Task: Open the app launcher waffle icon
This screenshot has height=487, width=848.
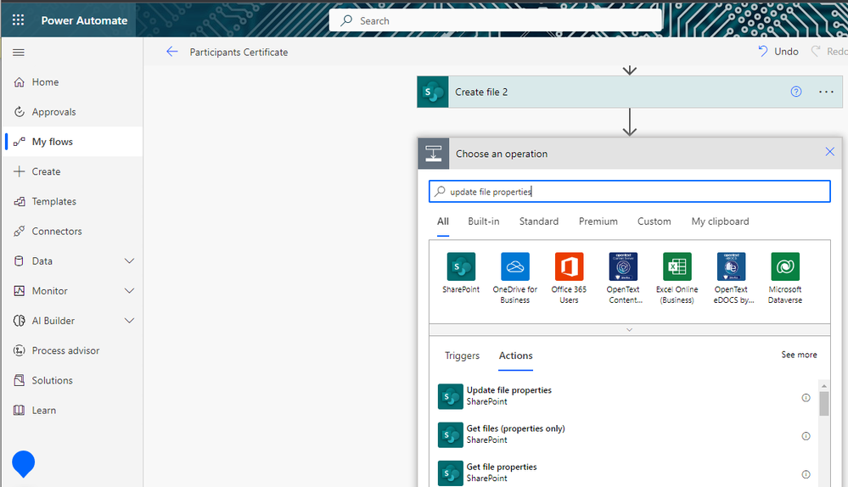Action: point(19,20)
